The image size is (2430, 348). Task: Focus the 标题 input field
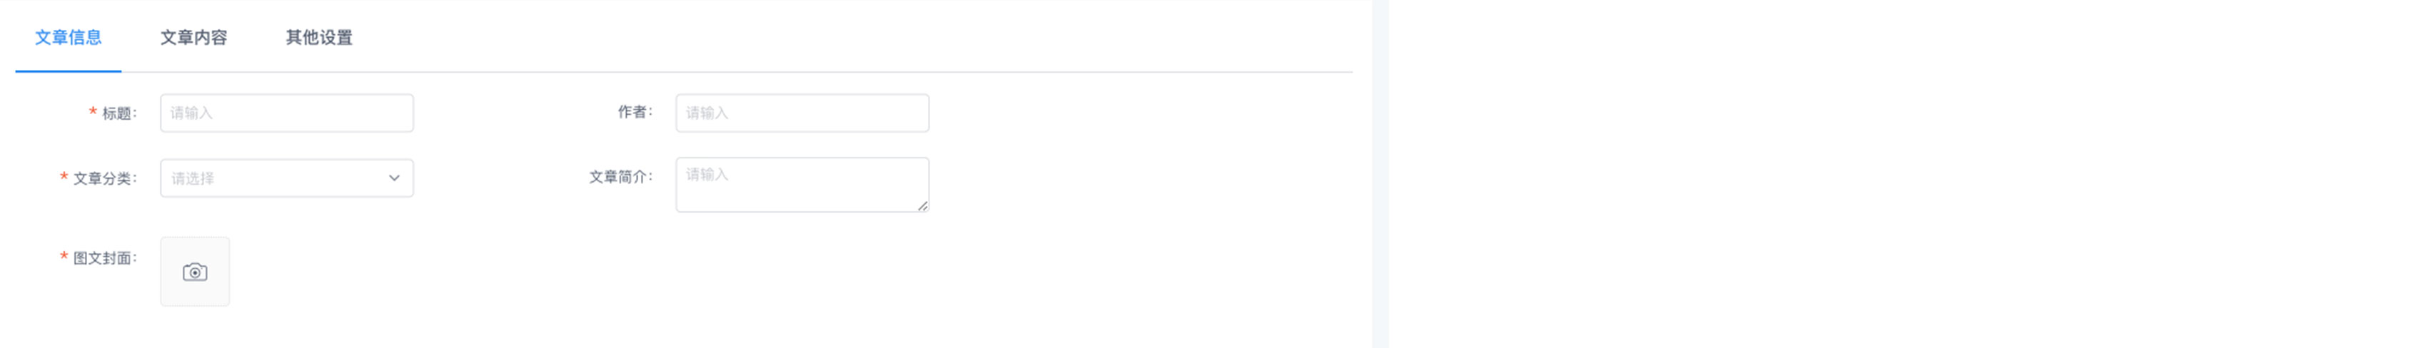tap(286, 113)
